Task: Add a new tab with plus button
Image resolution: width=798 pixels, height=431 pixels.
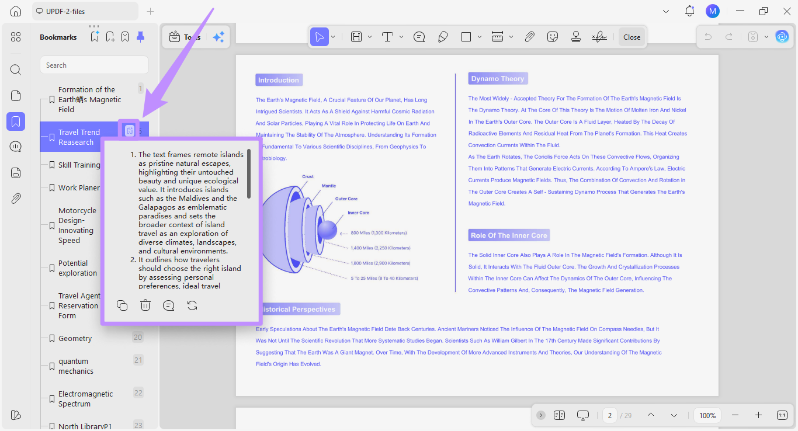Action: 151,11
